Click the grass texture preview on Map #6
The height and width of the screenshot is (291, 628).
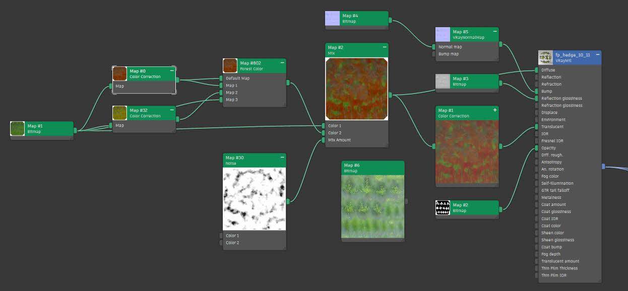(x=372, y=201)
